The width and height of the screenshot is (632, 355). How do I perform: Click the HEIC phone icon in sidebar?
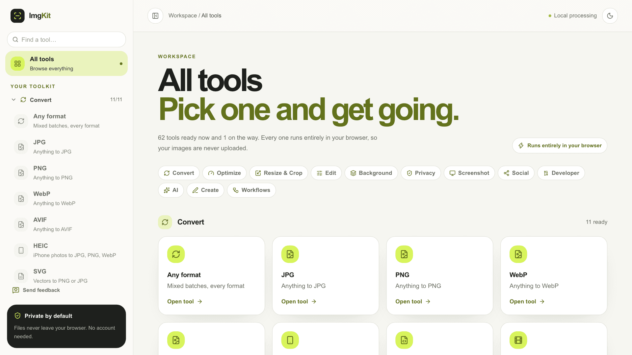[21, 250]
